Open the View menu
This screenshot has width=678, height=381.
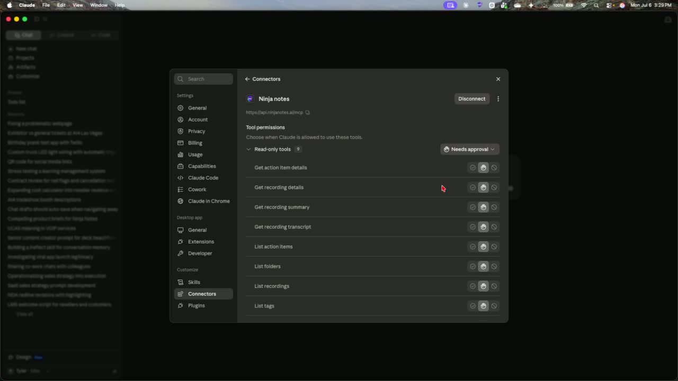tap(78, 5)
